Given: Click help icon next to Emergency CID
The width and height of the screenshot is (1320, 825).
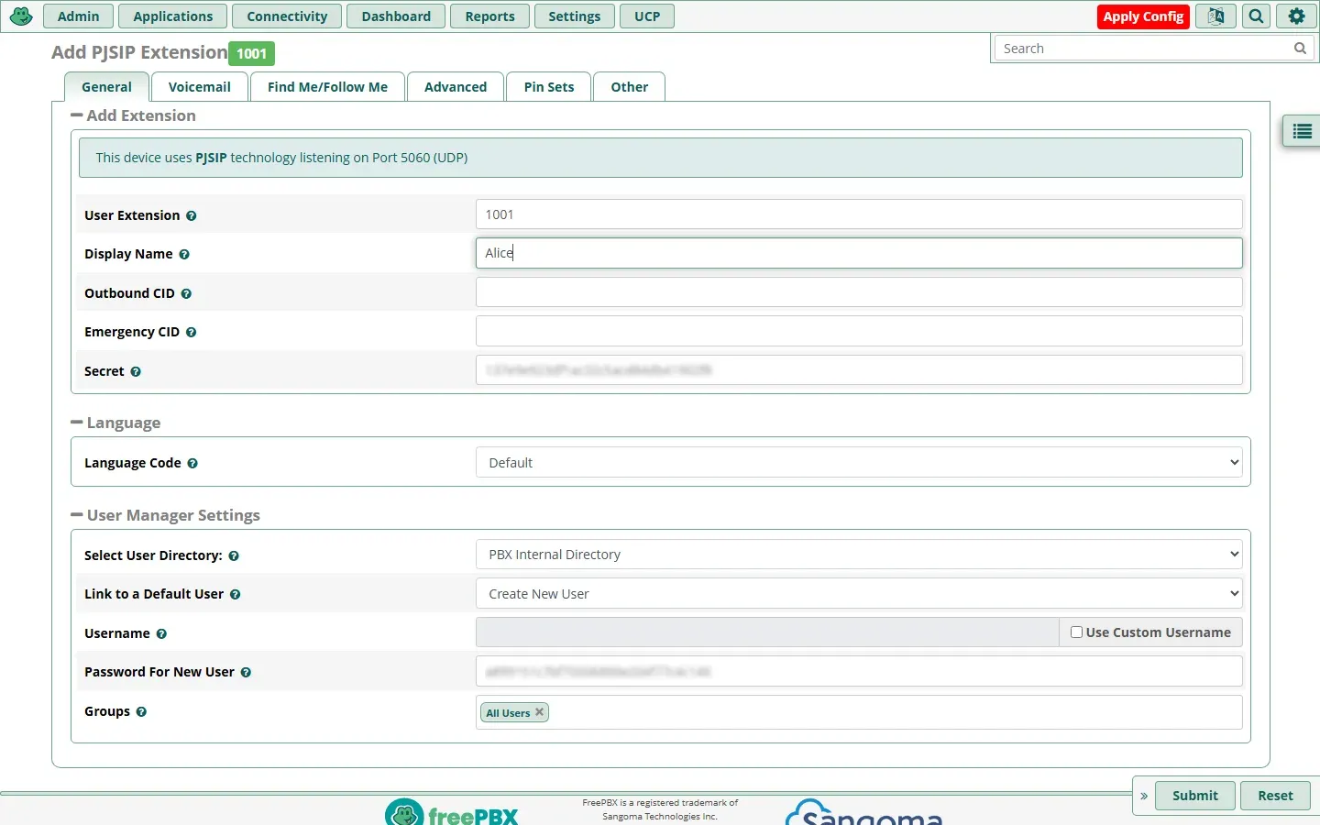Looking at the screenshot, I should tap(192, 332).
